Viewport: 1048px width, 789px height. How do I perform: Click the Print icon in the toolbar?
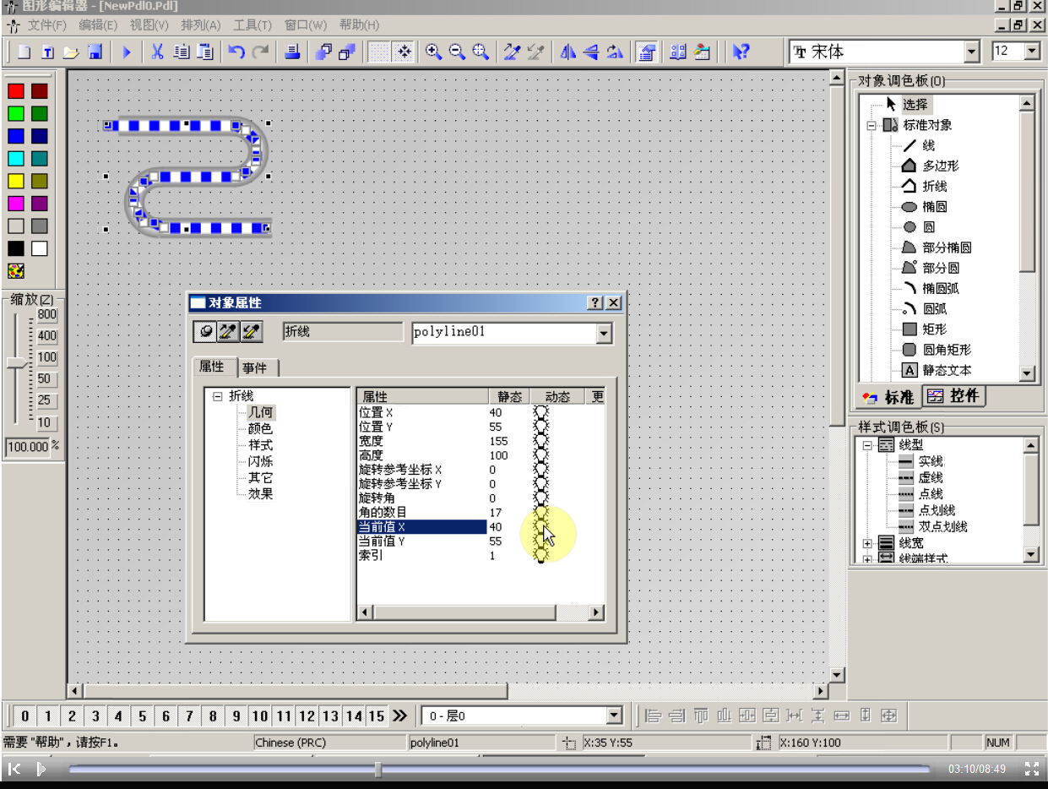292,52
